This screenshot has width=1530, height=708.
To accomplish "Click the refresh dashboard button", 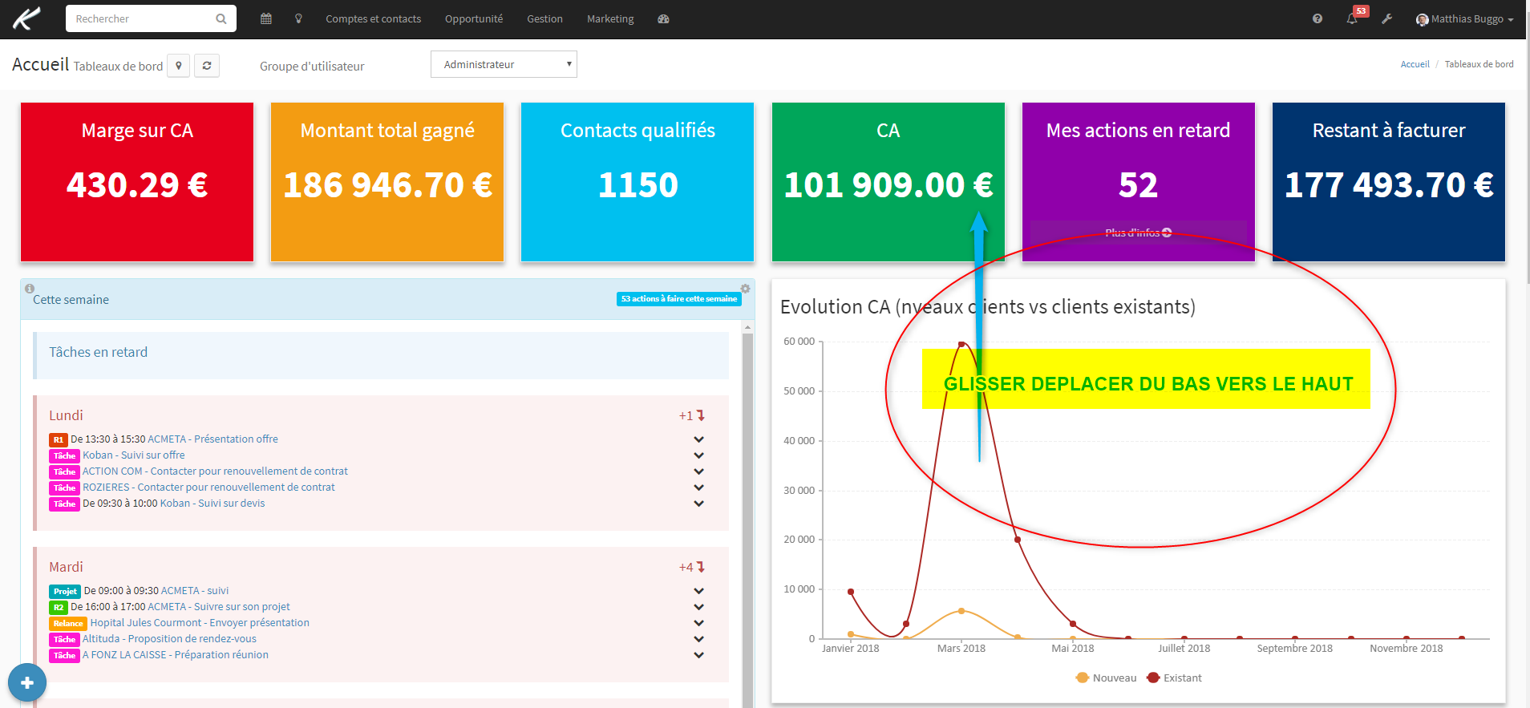I will [207, 66].
